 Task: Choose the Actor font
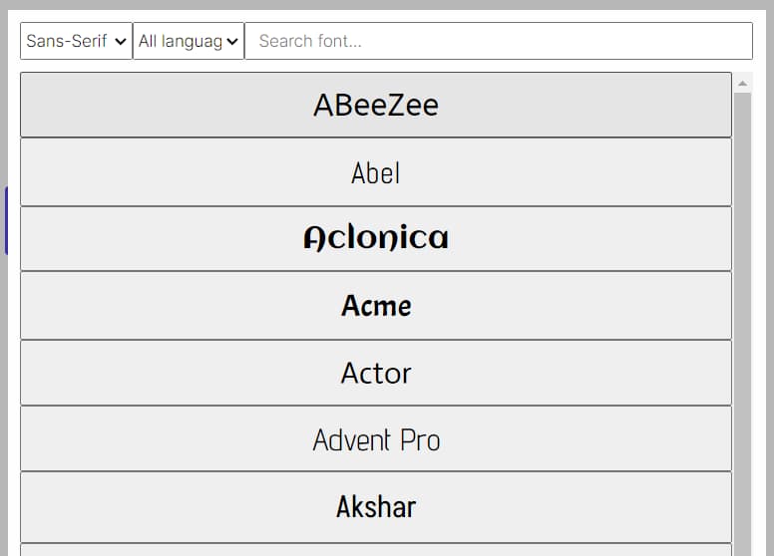pyautogui.click(x=376, y=373)
